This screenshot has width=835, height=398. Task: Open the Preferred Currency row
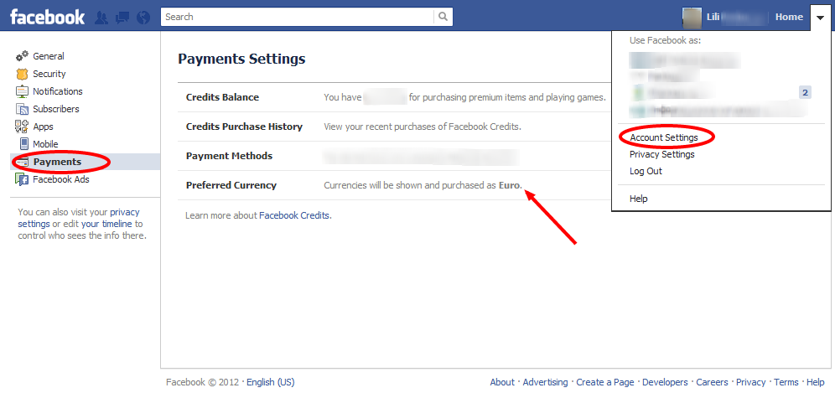(395, 185)
